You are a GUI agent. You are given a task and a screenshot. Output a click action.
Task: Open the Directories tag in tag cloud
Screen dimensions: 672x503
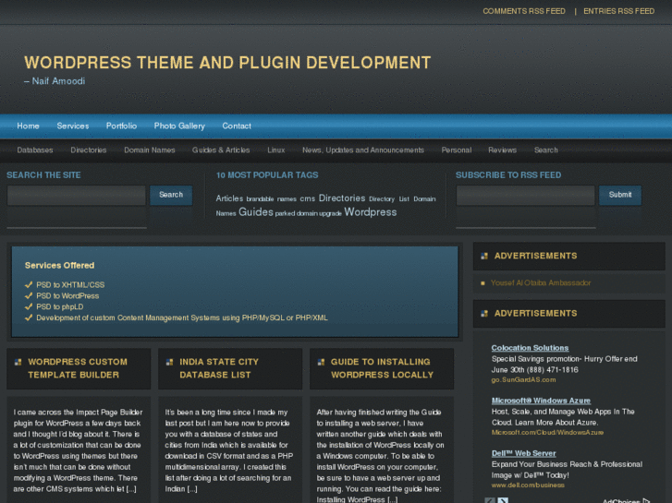[x=342, y=198]
